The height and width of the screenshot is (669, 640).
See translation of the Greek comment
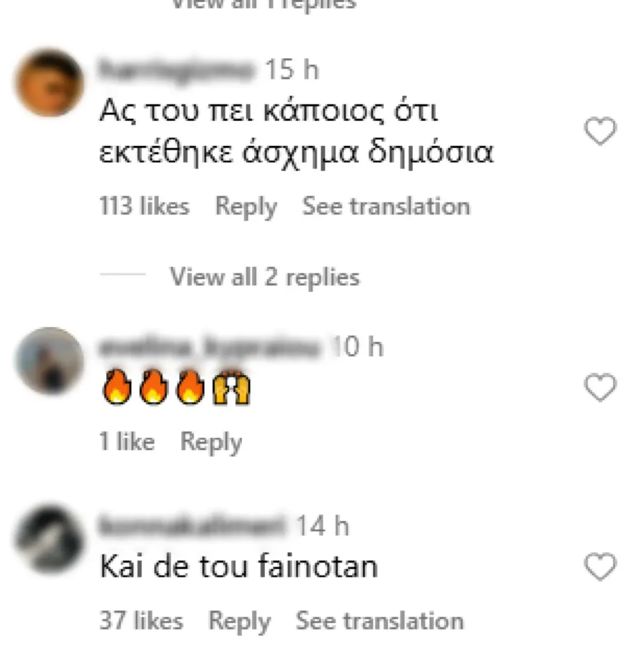click(x=386, y=206)
